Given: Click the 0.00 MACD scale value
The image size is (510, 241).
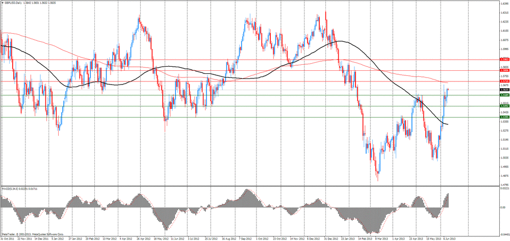Looking at the screenshot, I should [x=503, y=207].
